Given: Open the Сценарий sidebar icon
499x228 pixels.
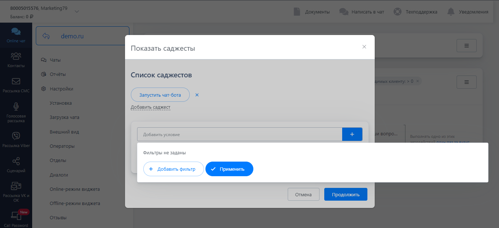Looking at the screenshot, I should tap(16, 161).
